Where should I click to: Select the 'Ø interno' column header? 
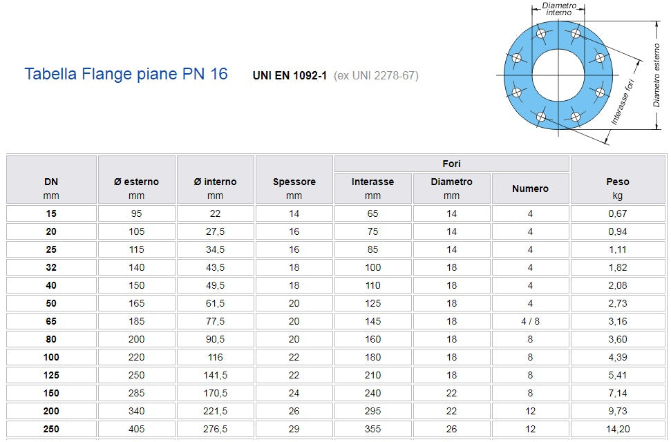[x=215, y=180]
